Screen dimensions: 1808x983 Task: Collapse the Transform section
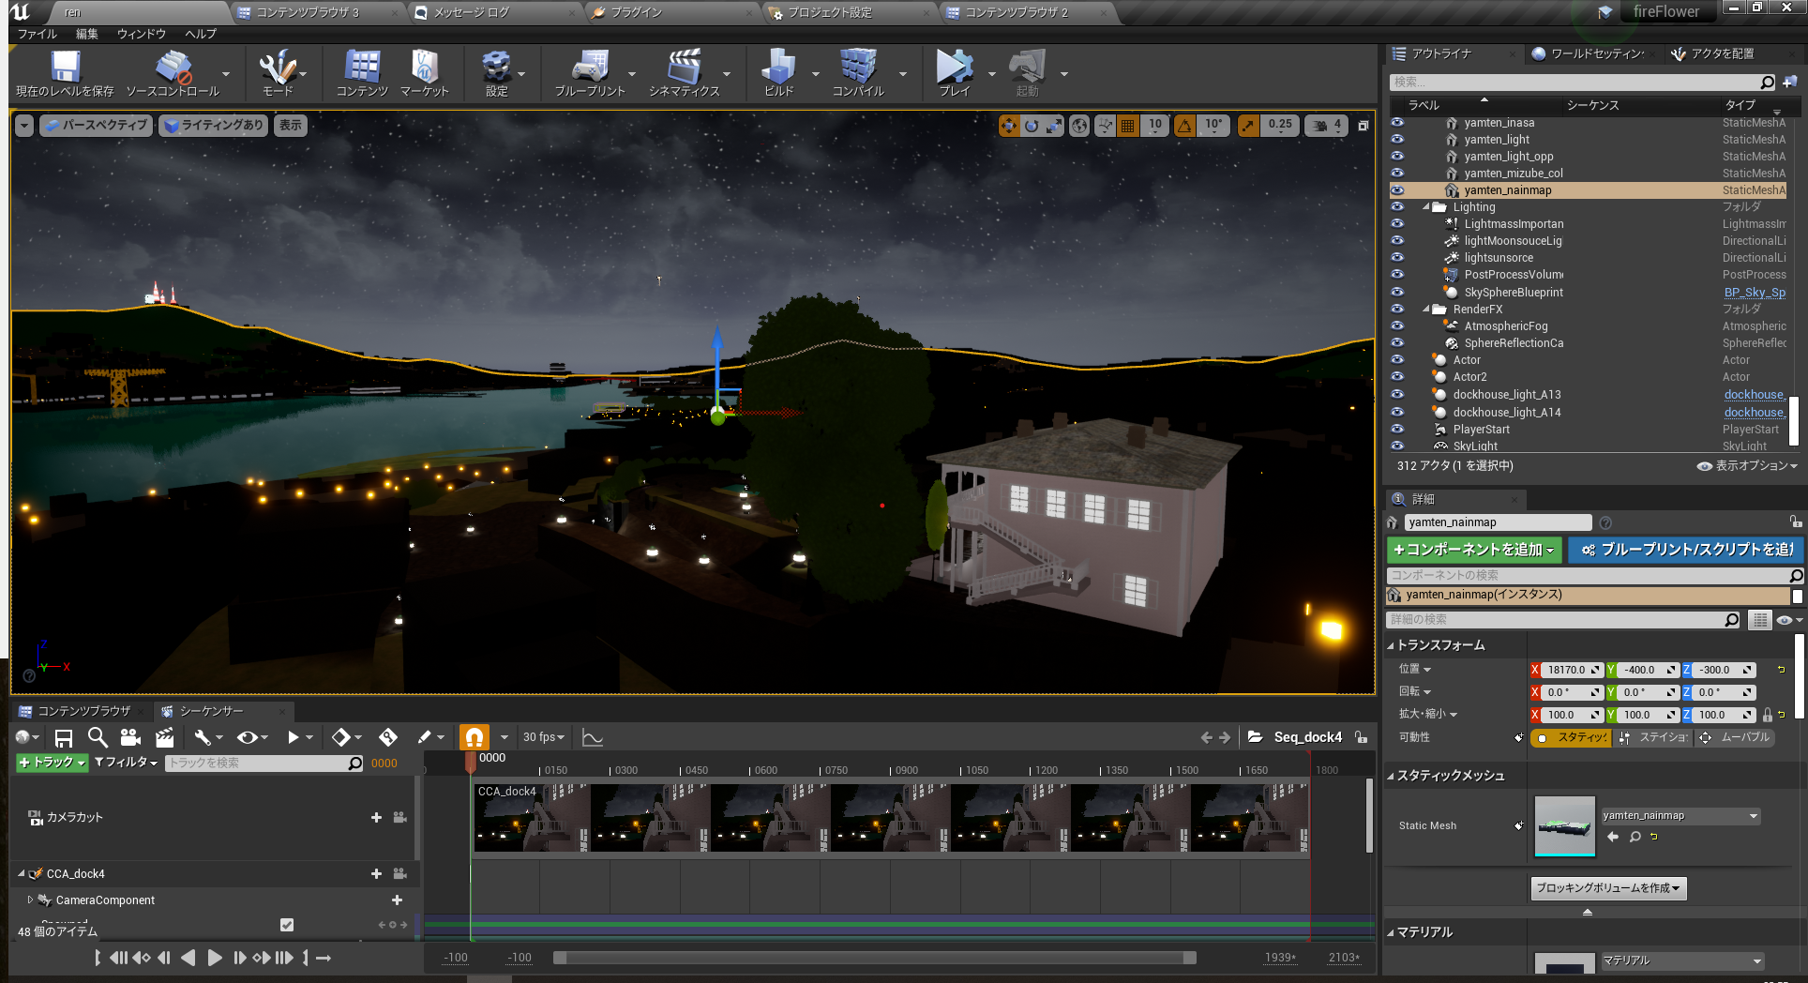pos(1391,645)
